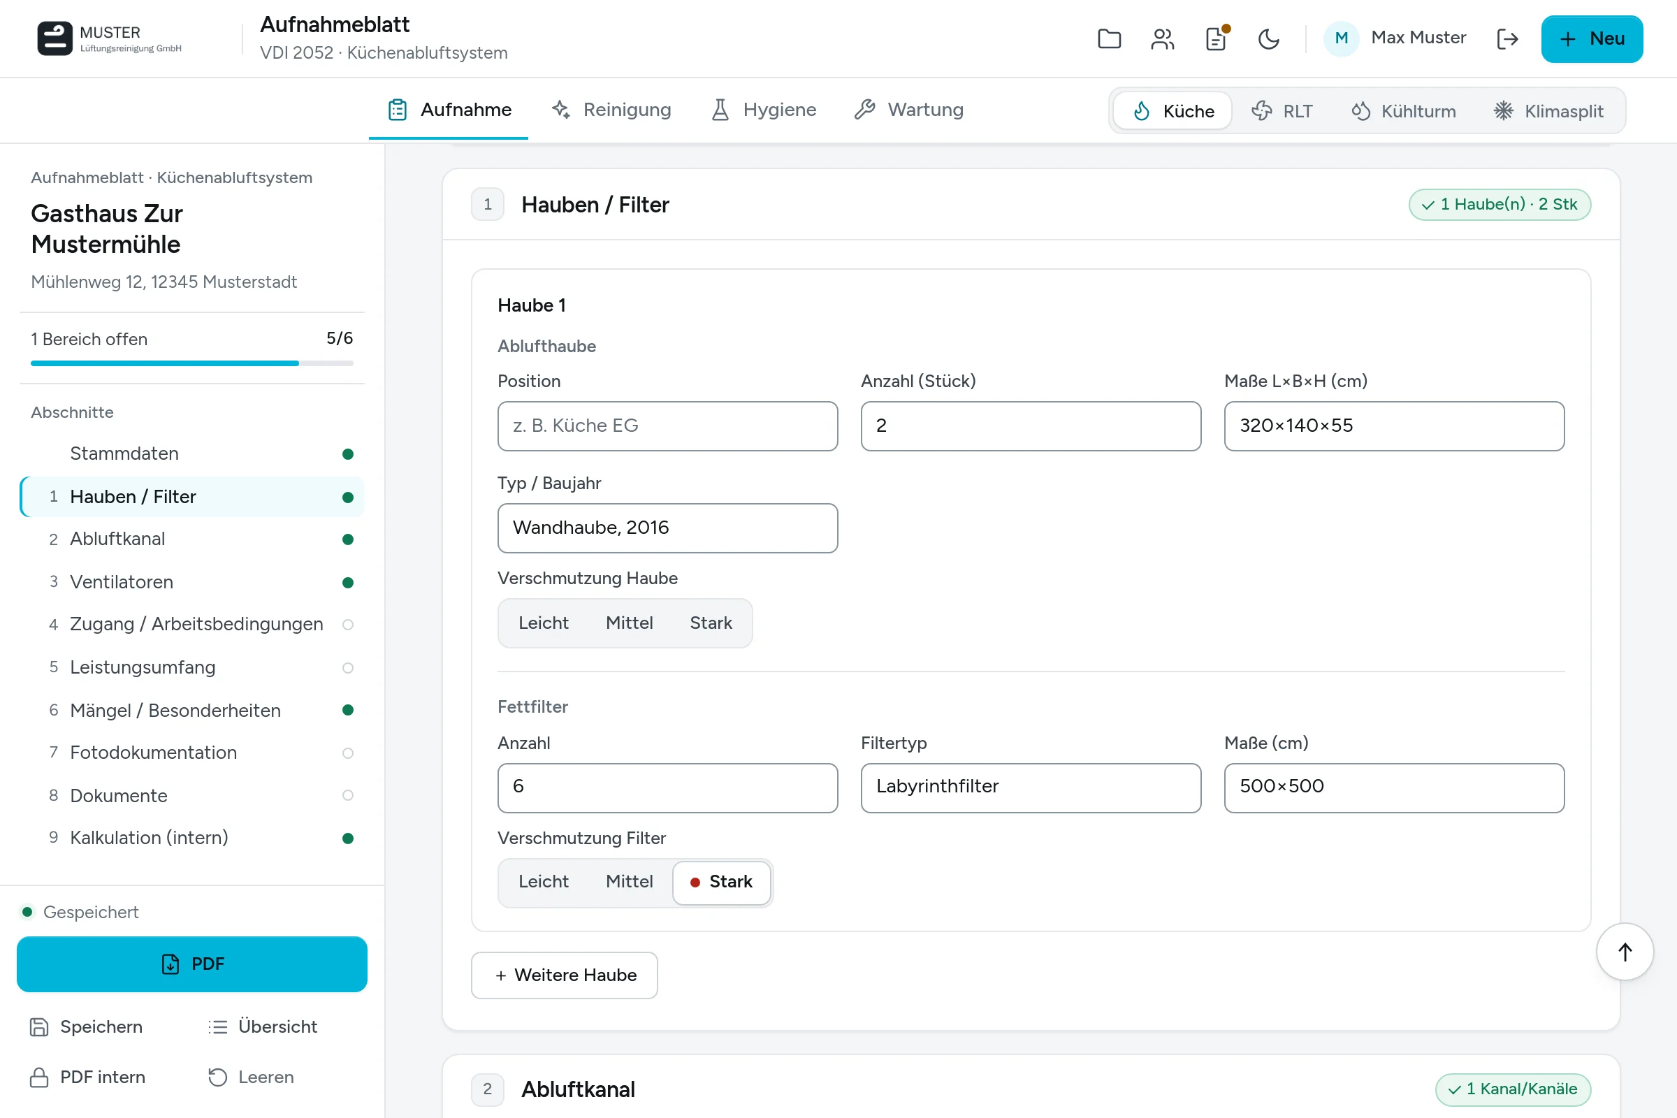The height and width of the screenshot is (1118, 1677).
Task: Open the folder icon in header
Action: point(1109,38)
